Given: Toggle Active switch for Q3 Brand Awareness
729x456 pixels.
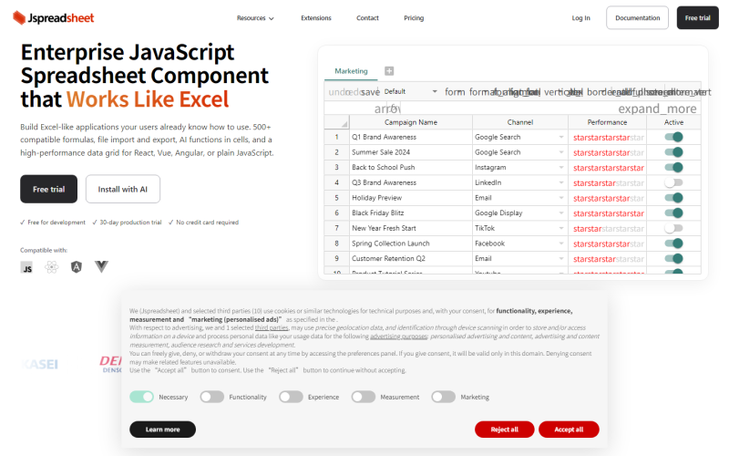Looking at the screenshot, I should point(673,182).
